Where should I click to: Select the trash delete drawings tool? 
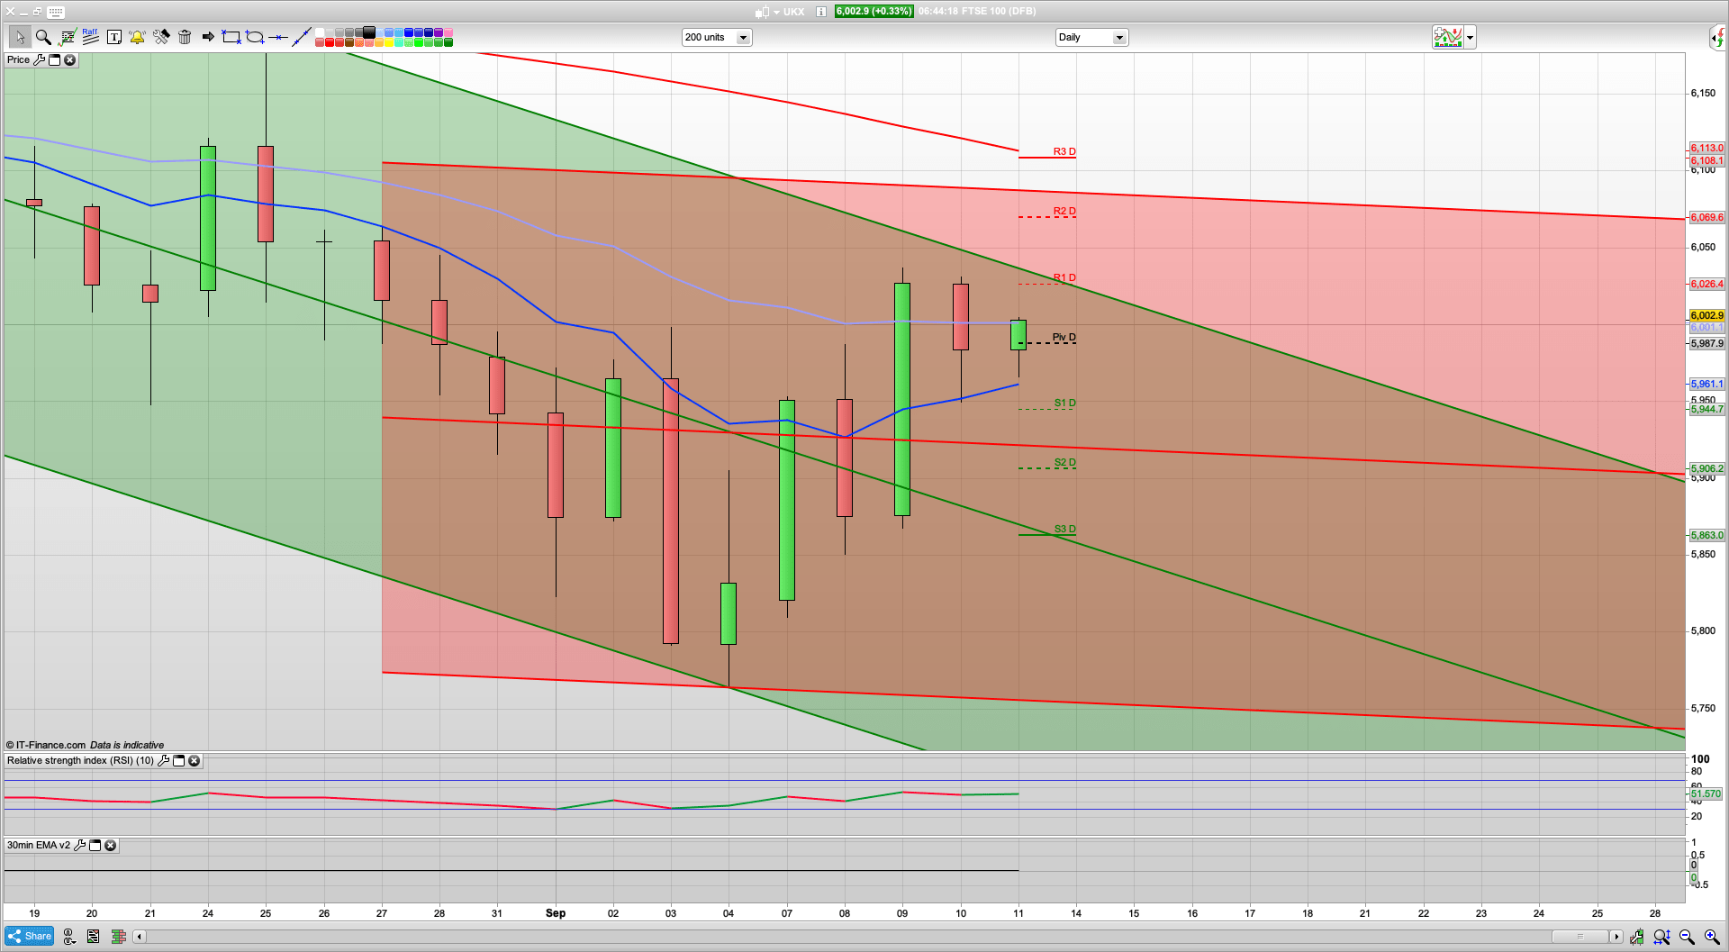(x=183, y=37)
